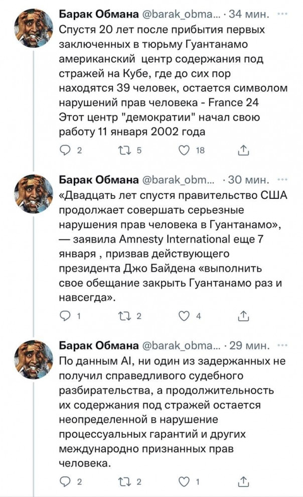Share the tweet mentioning Джо Байдена
This screenshot has width=303, height=497.
click(243, 316)
